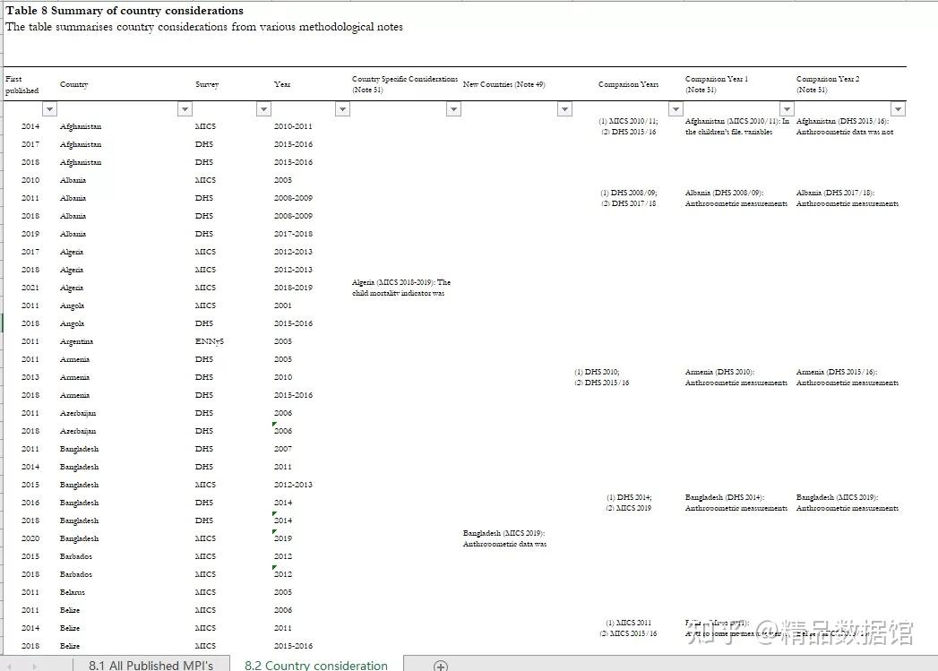
Task: Click the ENNyS survey cell for Argentina
Action: (206, 341)
